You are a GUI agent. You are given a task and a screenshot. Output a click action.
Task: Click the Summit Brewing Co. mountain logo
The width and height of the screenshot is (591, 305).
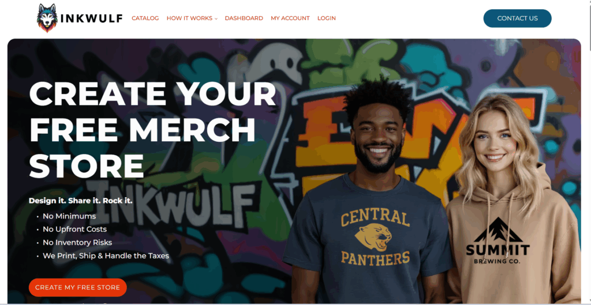point(498,229)
